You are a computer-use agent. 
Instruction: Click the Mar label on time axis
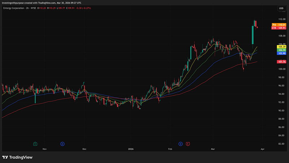(x=213, y=149)
